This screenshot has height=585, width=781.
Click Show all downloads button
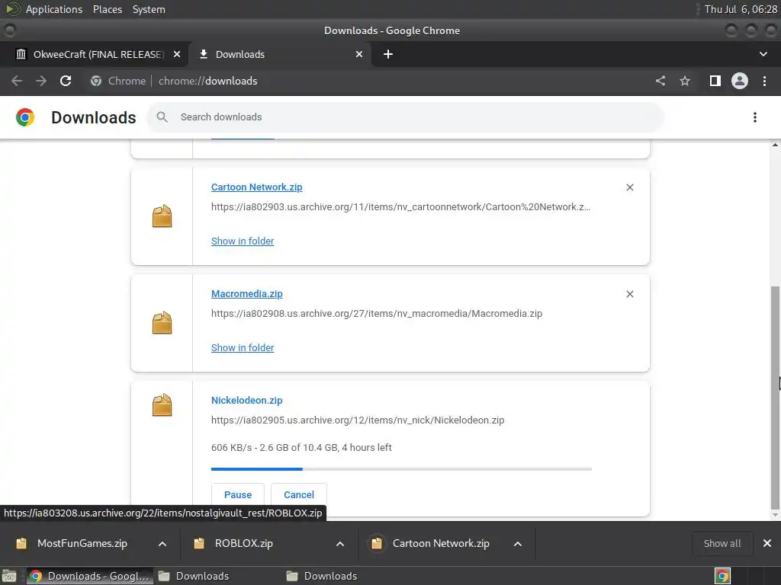pyautogui.click(x=722, y=543)
